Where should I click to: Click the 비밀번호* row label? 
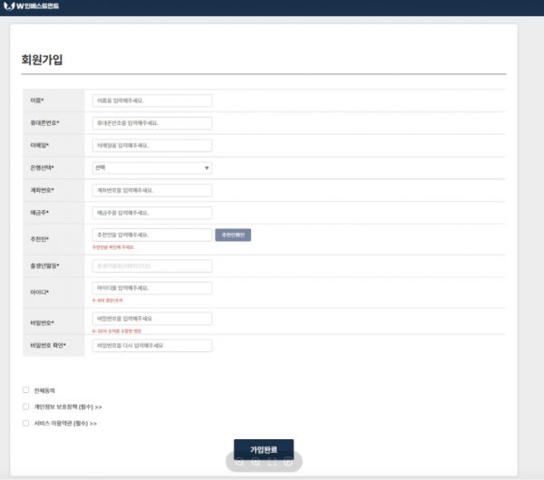(x=42, y=323)
